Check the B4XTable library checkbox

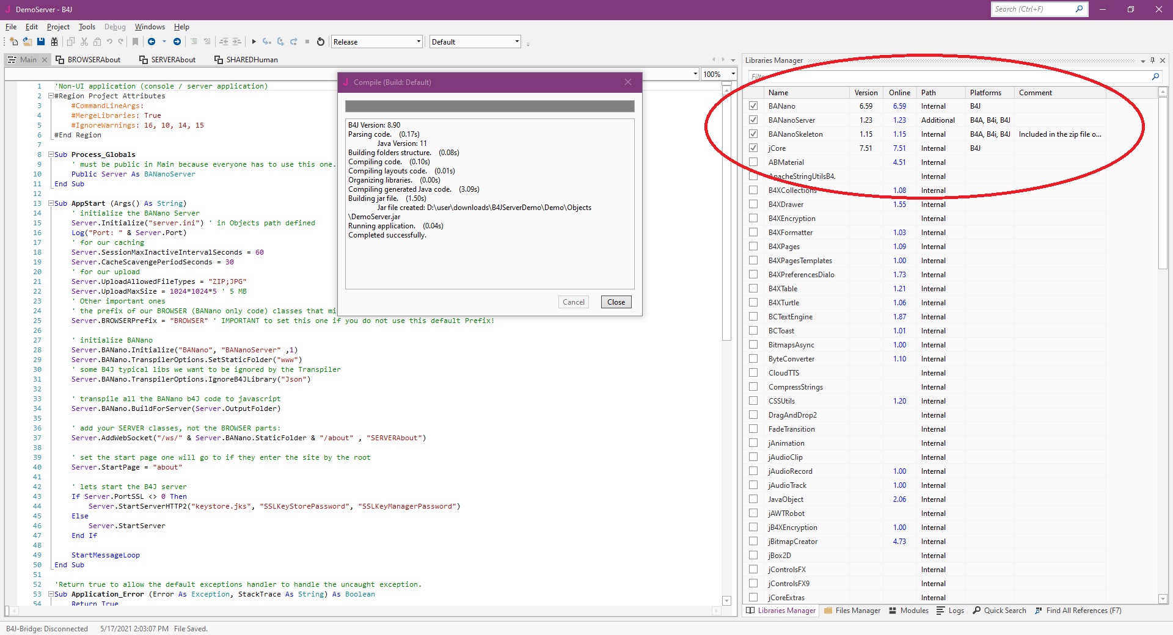[753, 289]
